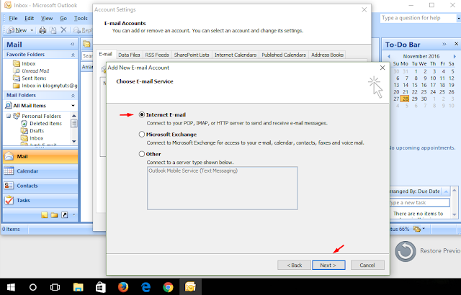Select Outlook Mobile Service (Text Messaging) entry
Screen dimensions: 461x295
tap(193, 171)
